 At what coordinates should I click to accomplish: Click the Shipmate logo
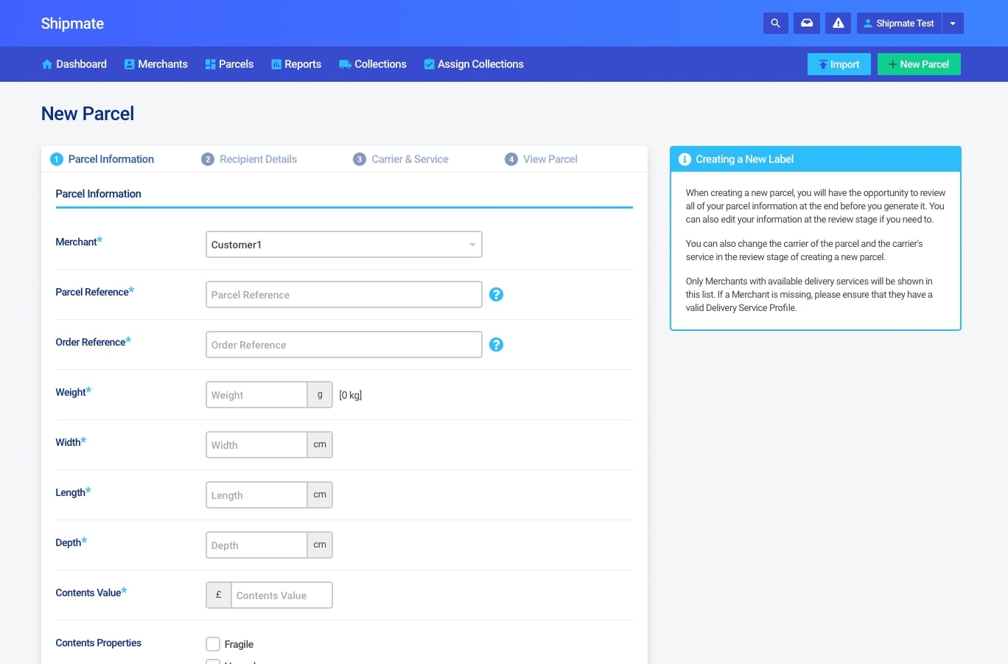(72, 24)
